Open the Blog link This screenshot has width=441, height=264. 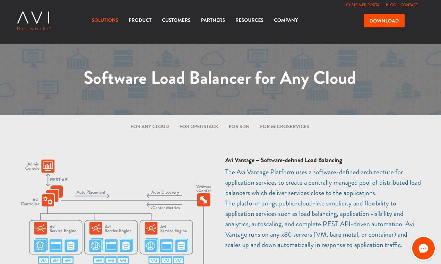pos(391,5)
